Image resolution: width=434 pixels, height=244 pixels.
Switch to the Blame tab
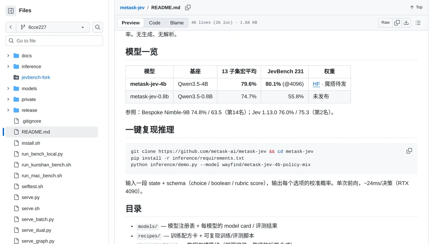point(177,23)
